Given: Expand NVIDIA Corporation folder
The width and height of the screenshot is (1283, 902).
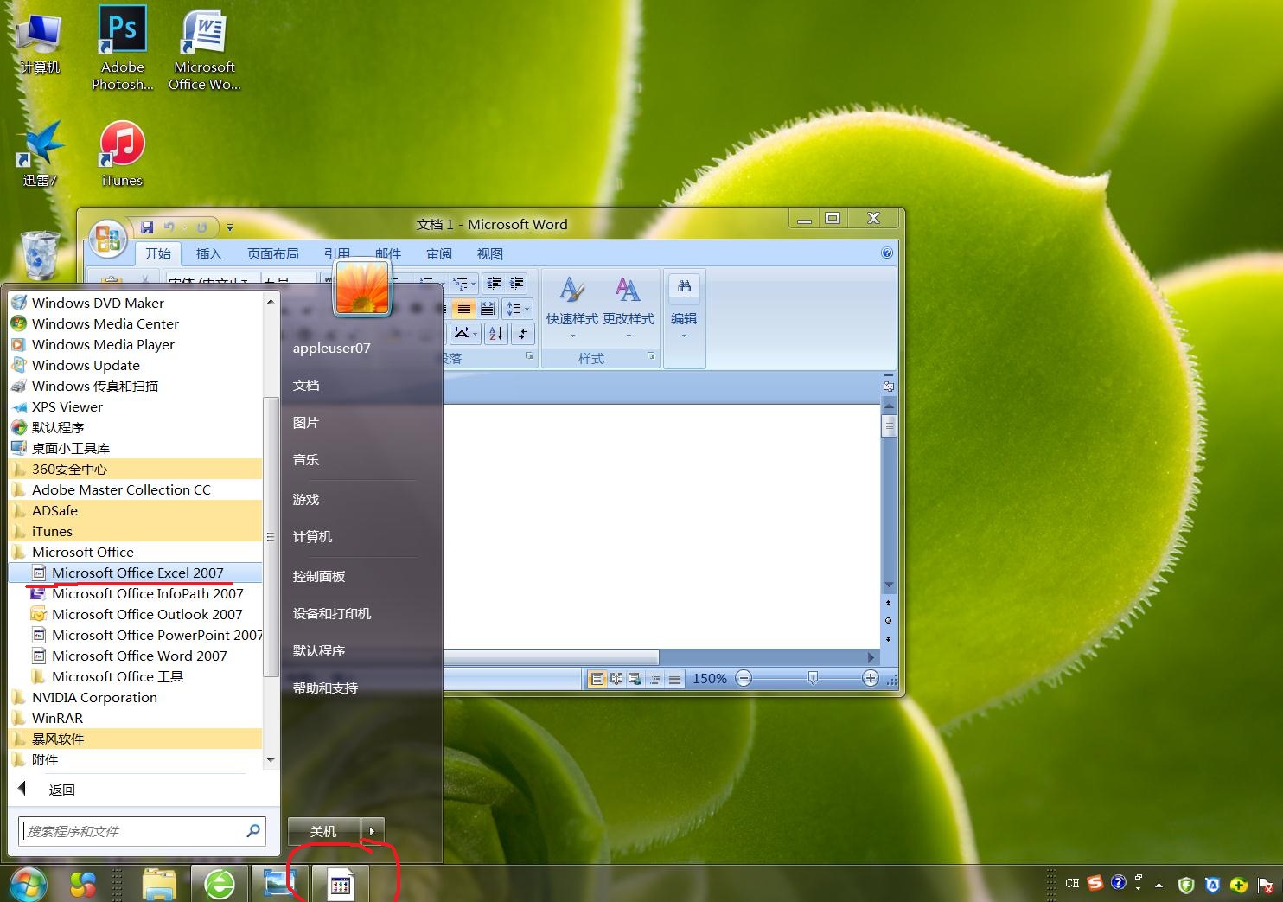Looking at the screenshot, I should pyautogui.click(x=136, y=697).
